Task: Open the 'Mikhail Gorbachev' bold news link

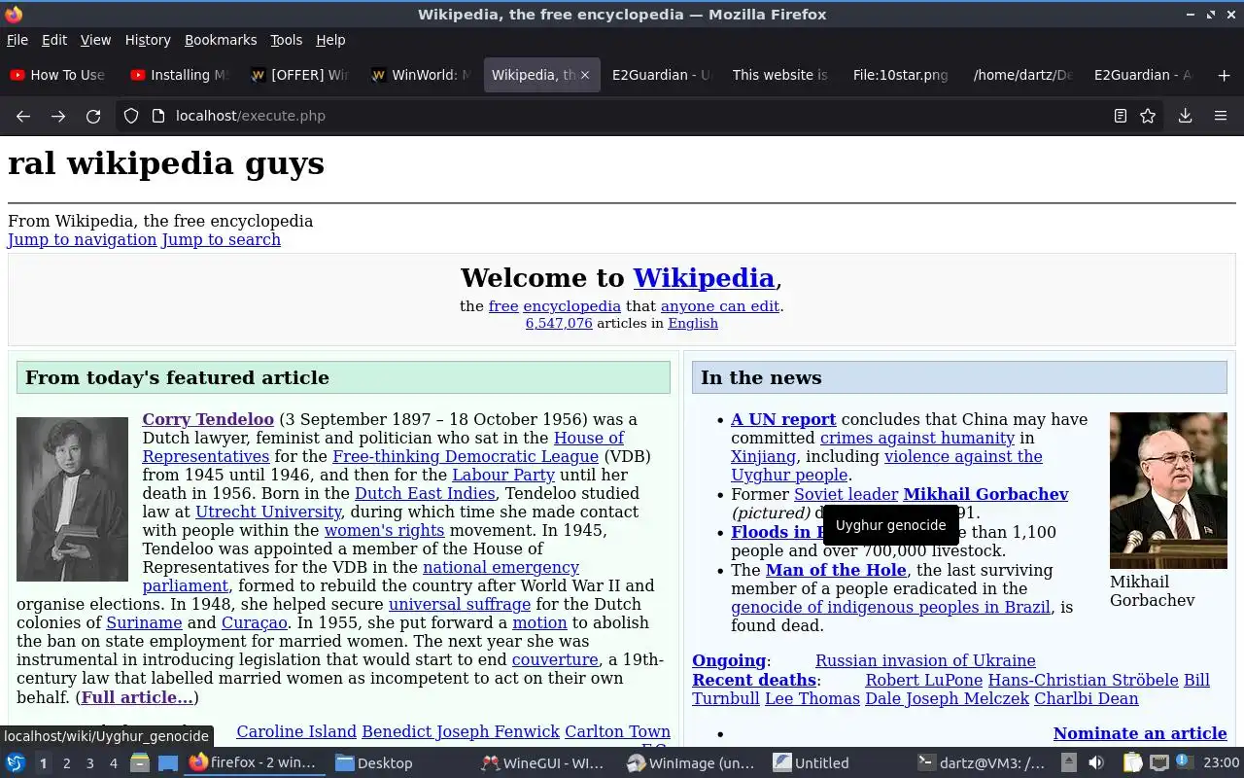Action: pyautogui.click(x=985, y=494)
